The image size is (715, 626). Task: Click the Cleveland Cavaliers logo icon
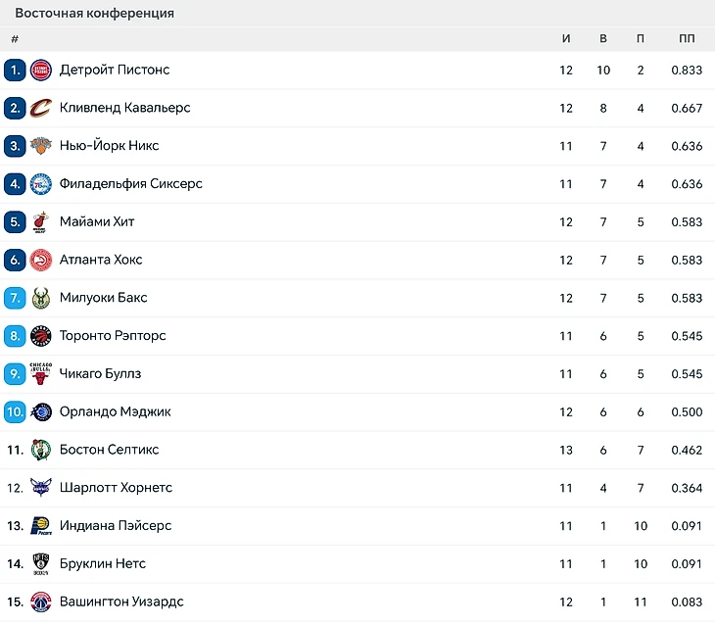tap(41, 108)
